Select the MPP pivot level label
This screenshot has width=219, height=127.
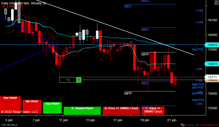[128, 93]
